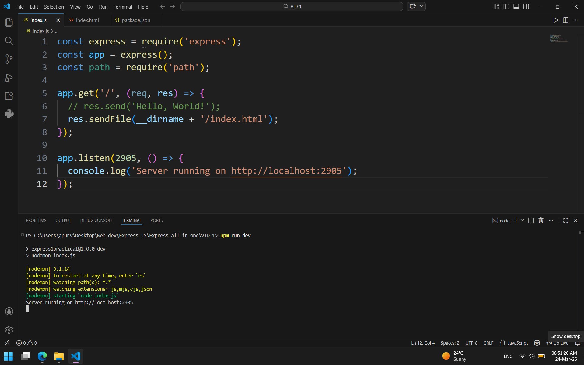Screen dimensions: 584x365
Task: Open the localhost:2905 link in code
Action: [286, 171]
